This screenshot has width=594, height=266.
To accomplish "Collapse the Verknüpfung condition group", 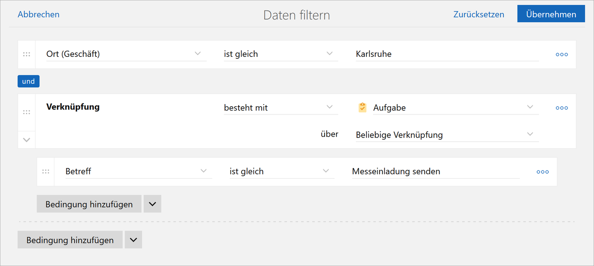I will point(26,140).
